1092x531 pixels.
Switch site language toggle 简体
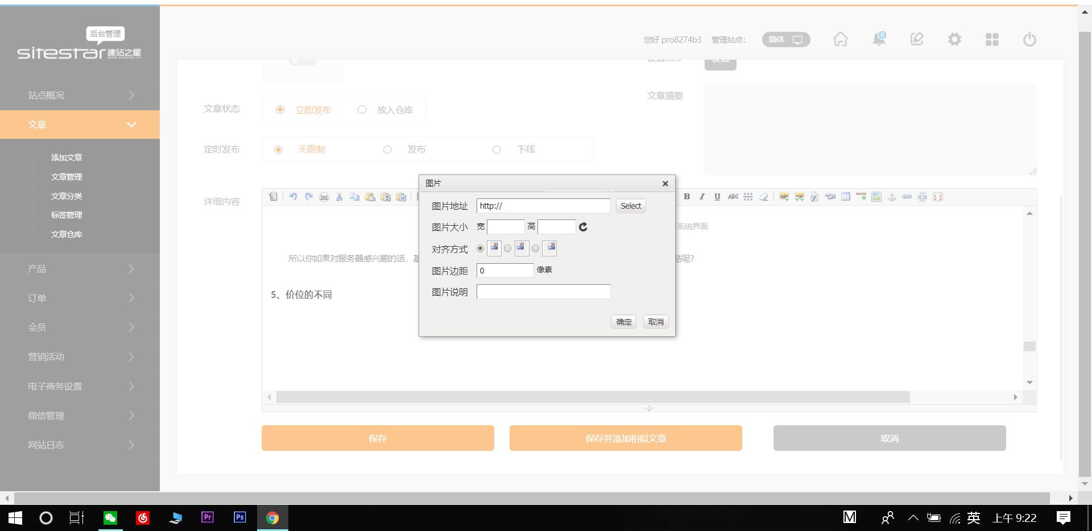786,39
